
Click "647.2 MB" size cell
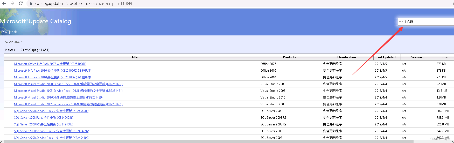[443, 131]
